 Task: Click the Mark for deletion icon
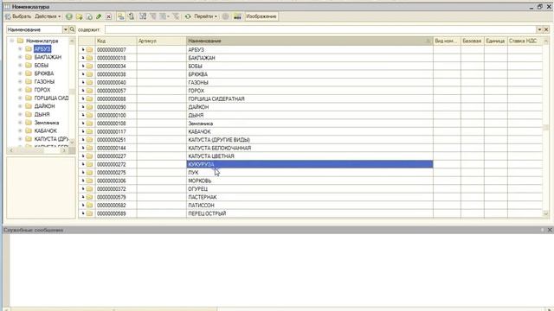click(109, 16)
